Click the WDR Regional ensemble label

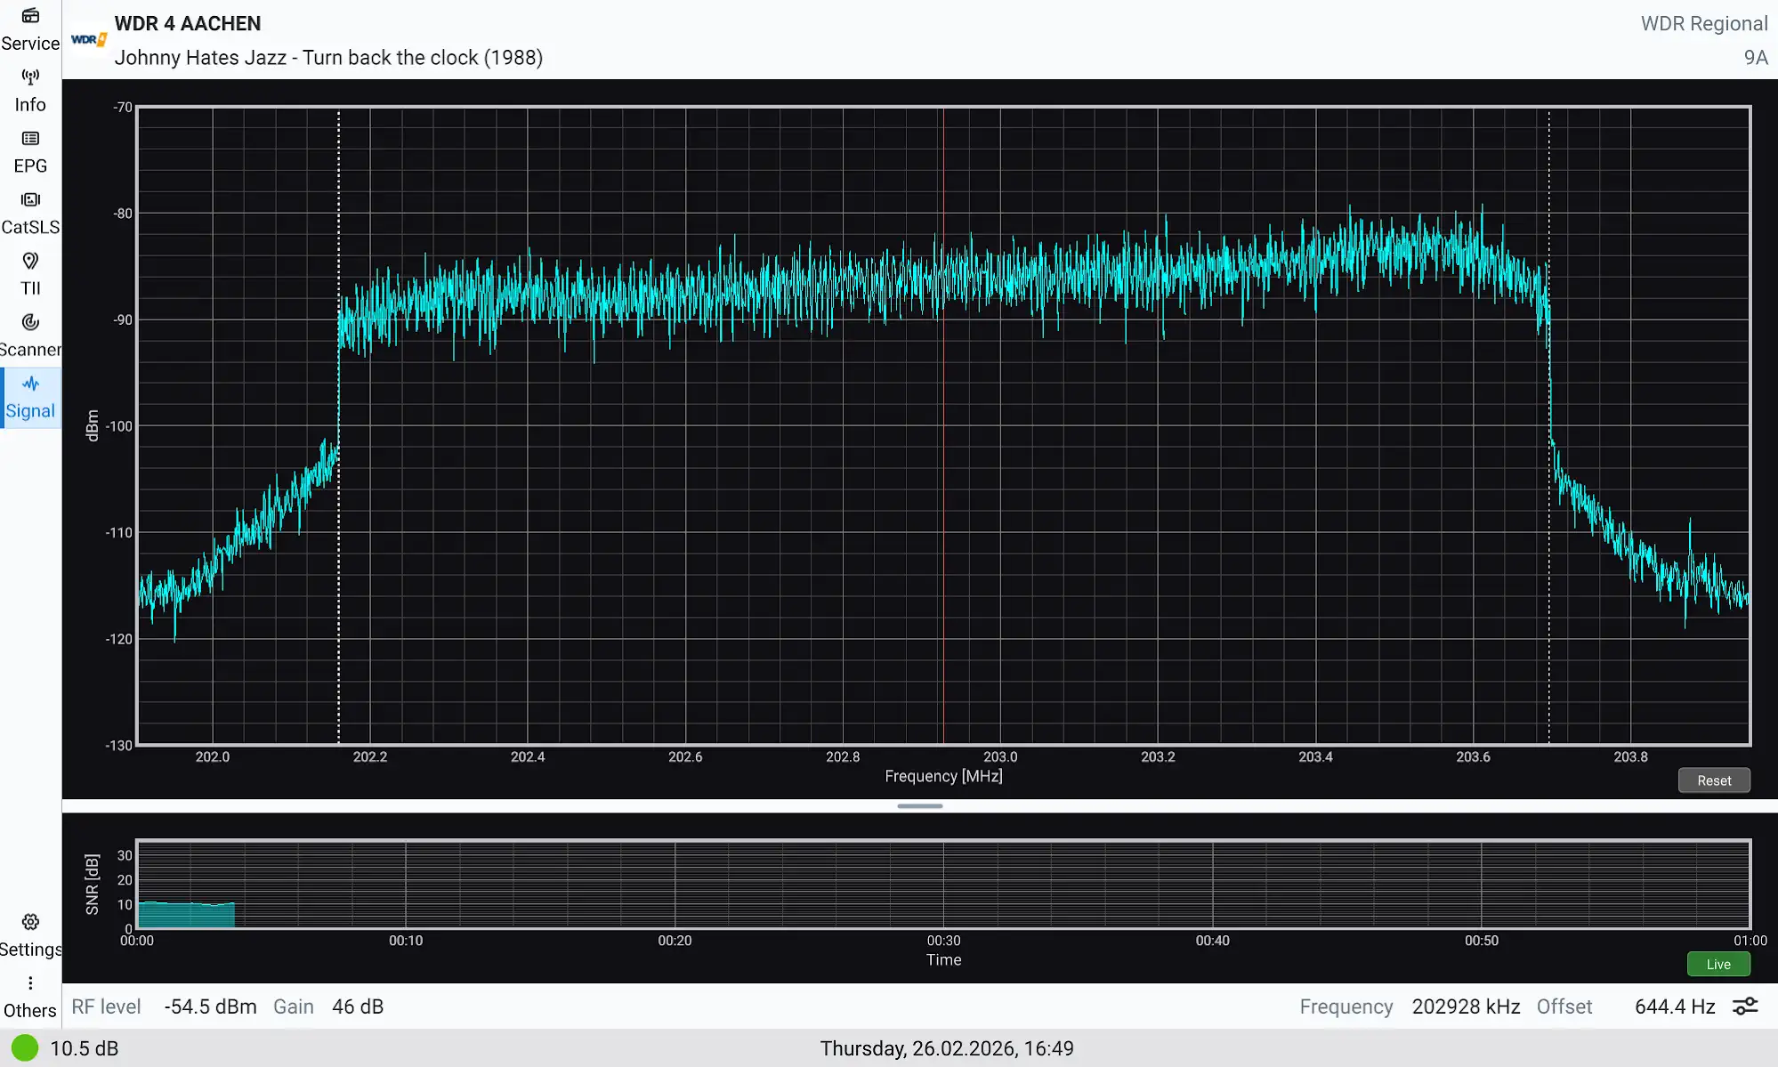[1703, 24]
